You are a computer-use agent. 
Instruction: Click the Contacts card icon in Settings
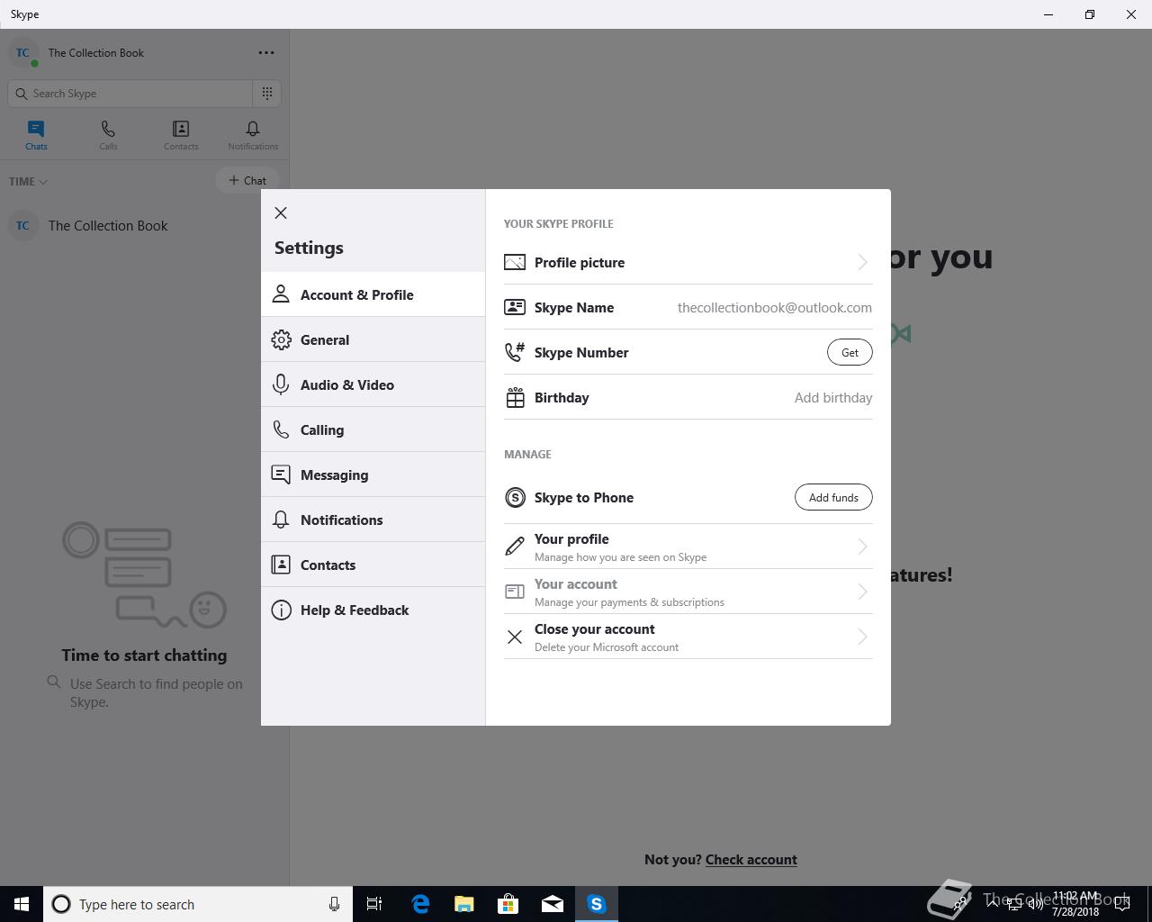click(281, 565)
